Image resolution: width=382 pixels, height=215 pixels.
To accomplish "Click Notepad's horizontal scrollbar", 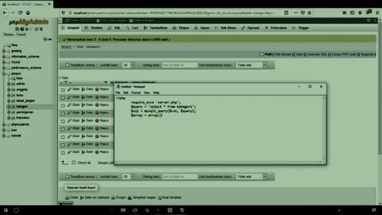I will (219, 162).
